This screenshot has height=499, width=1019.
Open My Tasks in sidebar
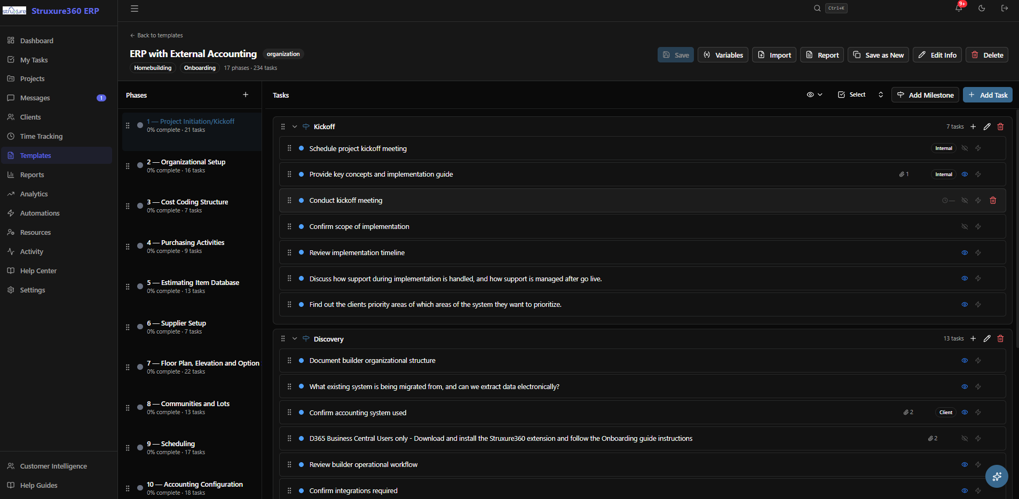tap(56, 60)
